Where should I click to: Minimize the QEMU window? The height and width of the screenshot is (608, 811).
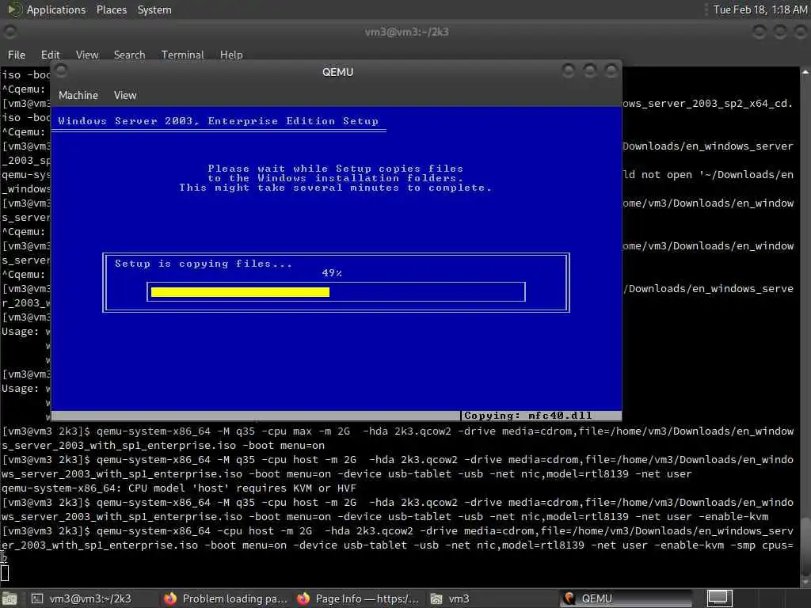[x=569, y=70]
